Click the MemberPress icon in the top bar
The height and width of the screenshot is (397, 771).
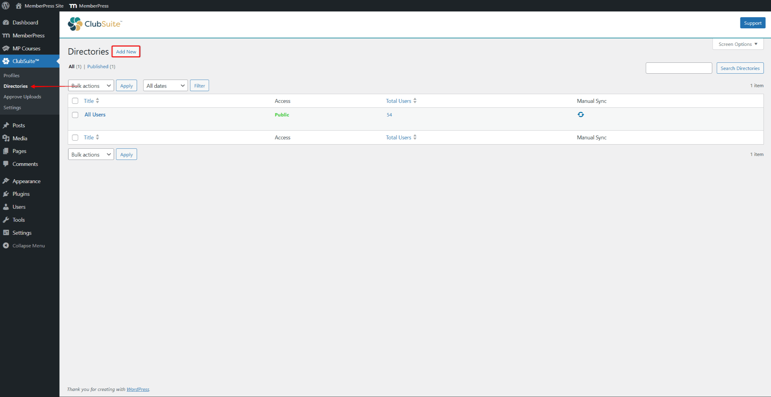coord(73,5)
